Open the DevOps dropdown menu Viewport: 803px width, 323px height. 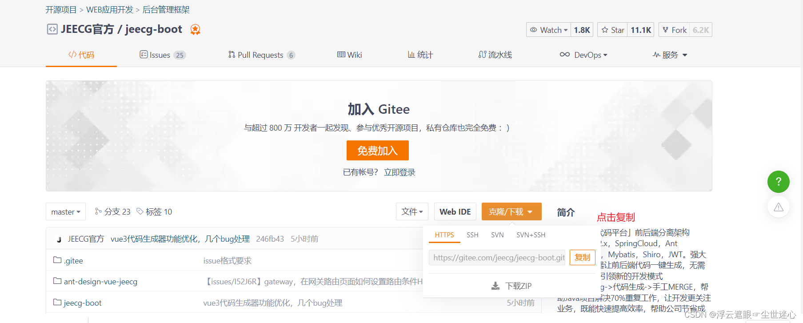[x=583, y=55]
